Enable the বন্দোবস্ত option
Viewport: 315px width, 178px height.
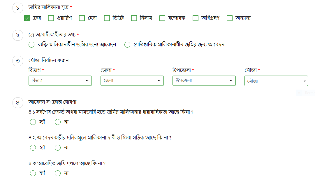162,18
